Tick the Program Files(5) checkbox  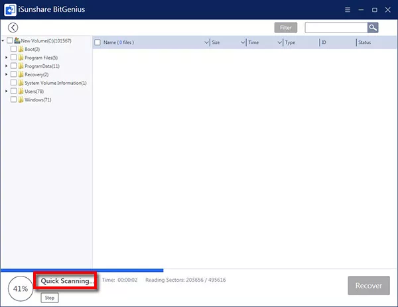pyautogui.click(x=13, y=57)
